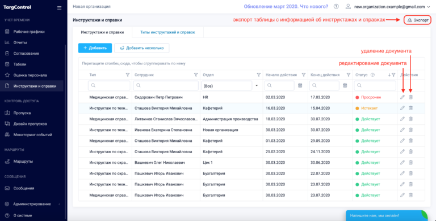The width and height of the screenshot is (436, 221).
Task: Open Рабочие графики in the sidebar
Action: [29, 32]
